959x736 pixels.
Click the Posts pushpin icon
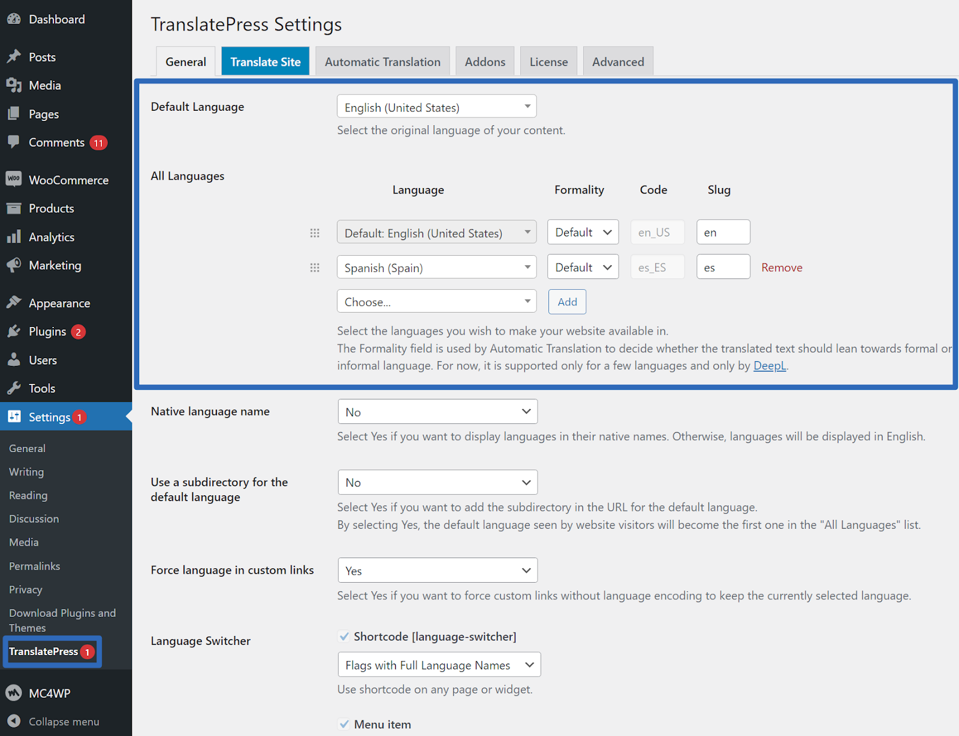[x=14, y=57]
